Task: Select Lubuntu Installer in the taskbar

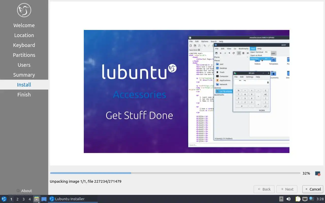Action: tap(73, 199)
